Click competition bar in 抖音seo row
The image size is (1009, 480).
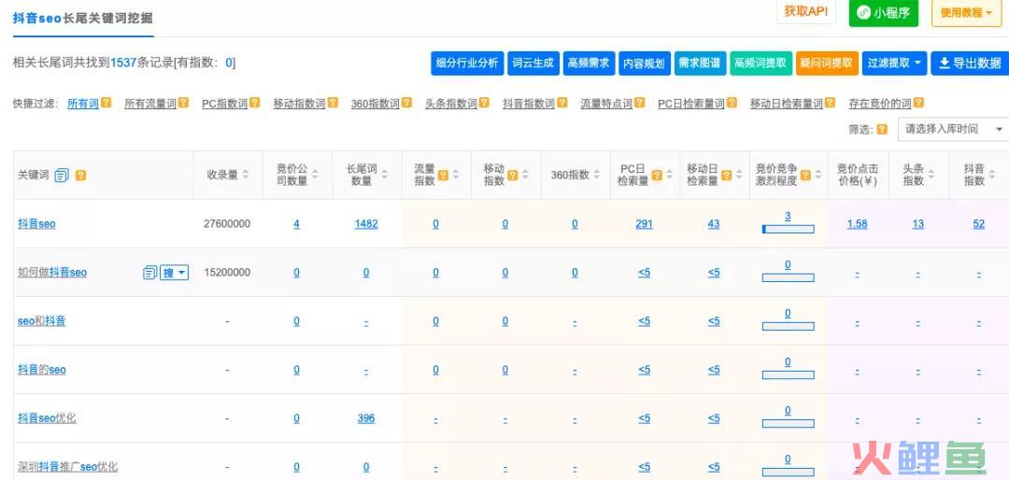click(788, 229)
